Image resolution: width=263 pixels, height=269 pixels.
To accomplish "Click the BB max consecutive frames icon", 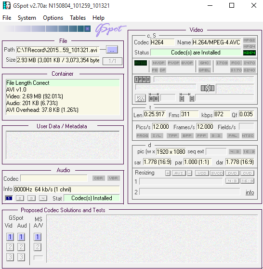I will click(x=154, y=97).
